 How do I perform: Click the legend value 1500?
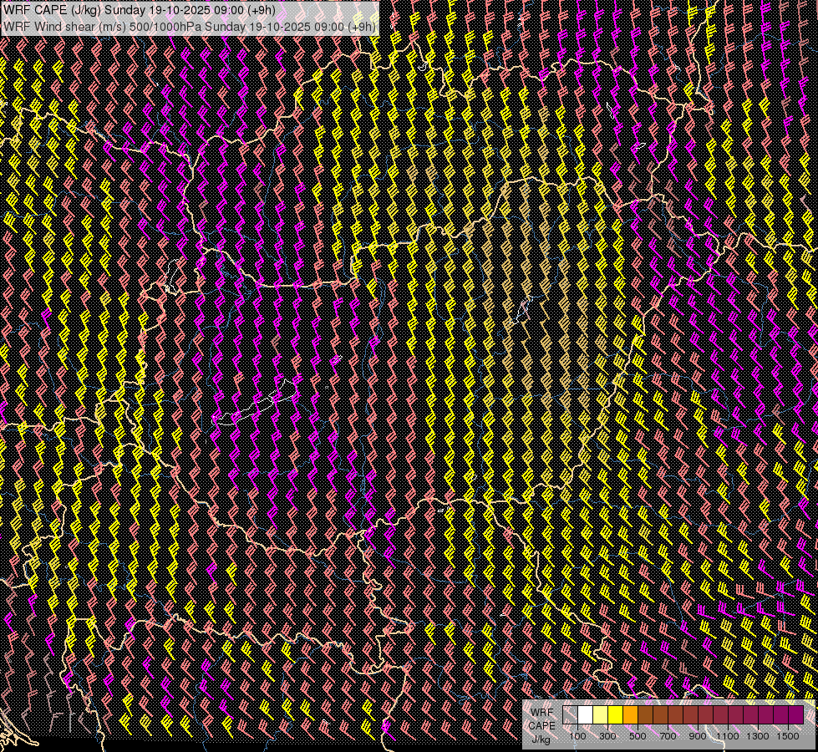pos(788,736)
